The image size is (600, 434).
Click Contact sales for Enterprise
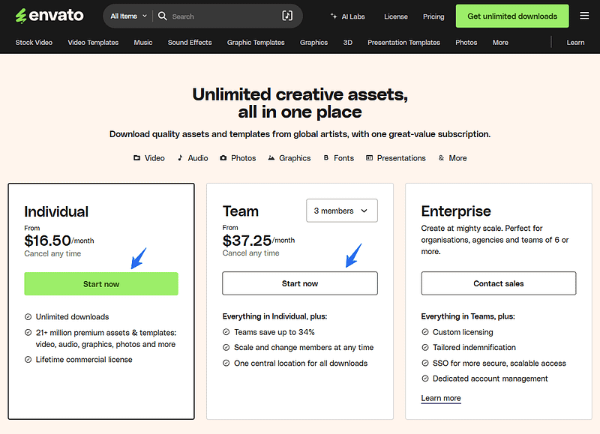click(x=498, y=283)
